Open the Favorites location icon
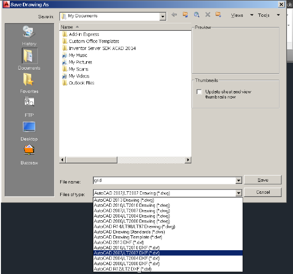This screenshot has width=293, height=274. (28, 79)
